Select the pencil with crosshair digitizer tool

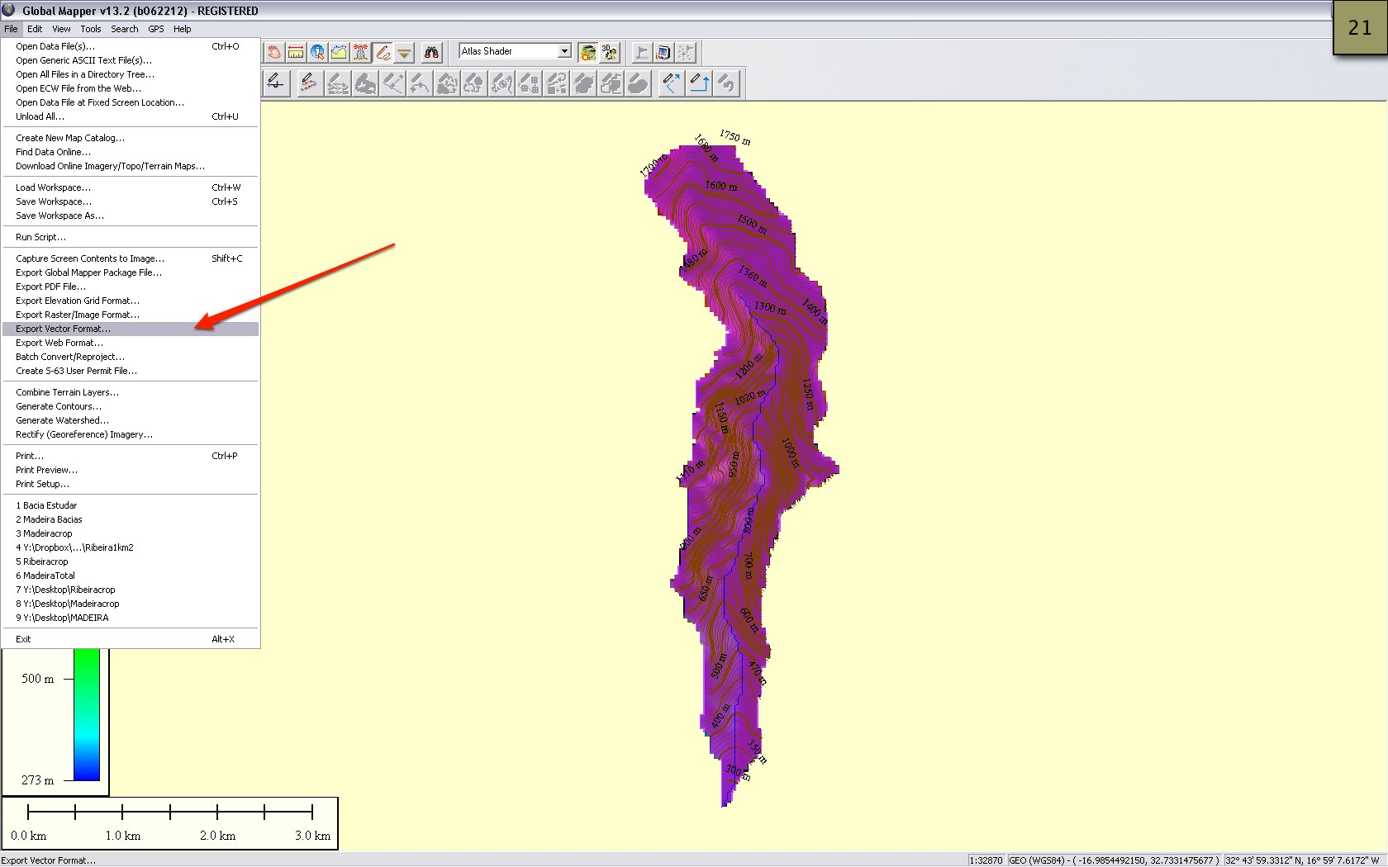pyautogui.click(x=276, y=83)
